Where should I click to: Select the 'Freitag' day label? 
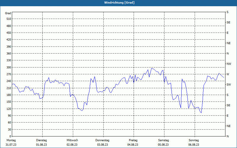click(x=133, y=140)
